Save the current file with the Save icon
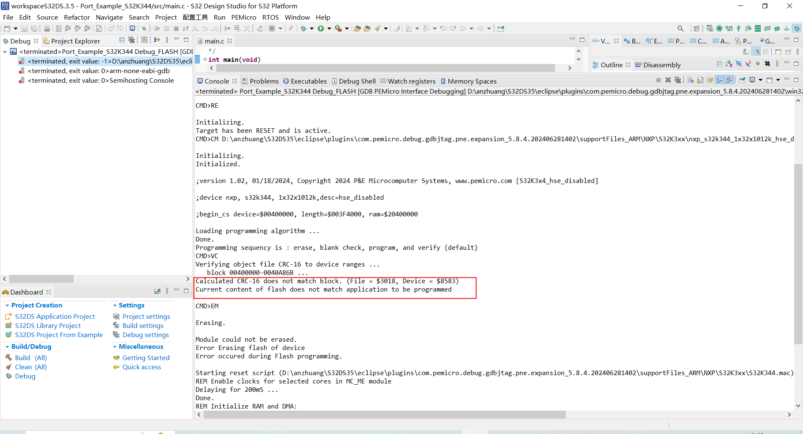Image resolution: width=803 pixels, height=434 pixels. tap(24, 28)
